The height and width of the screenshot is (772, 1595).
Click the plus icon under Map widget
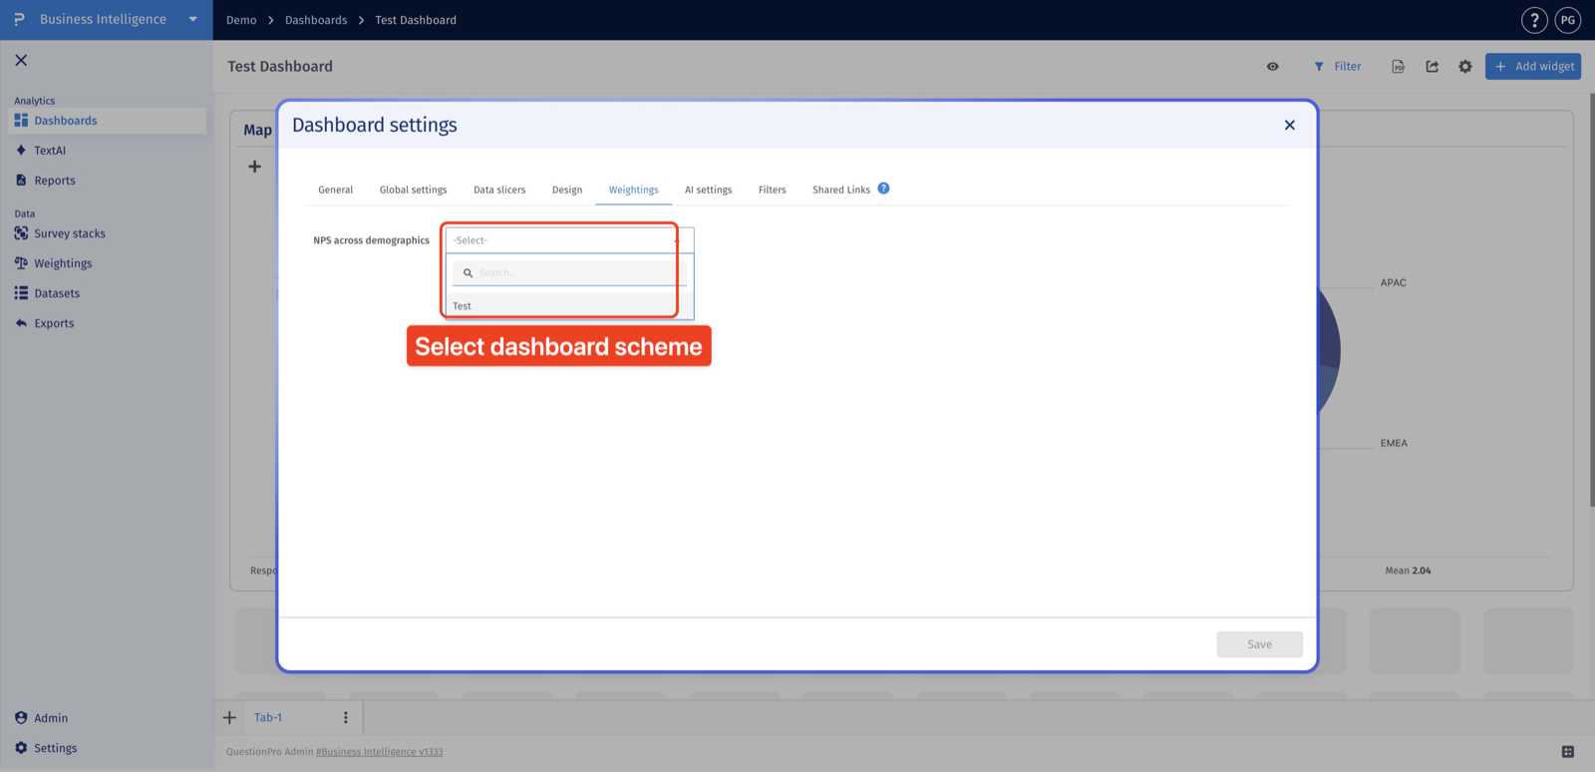[255, 167]
